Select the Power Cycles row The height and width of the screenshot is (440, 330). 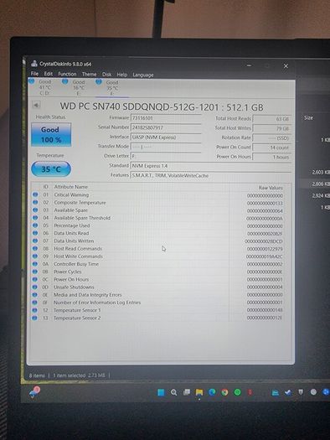[157, 272]
